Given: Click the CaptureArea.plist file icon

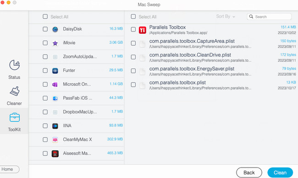Looking at the screenshot, I should (143, 44).
